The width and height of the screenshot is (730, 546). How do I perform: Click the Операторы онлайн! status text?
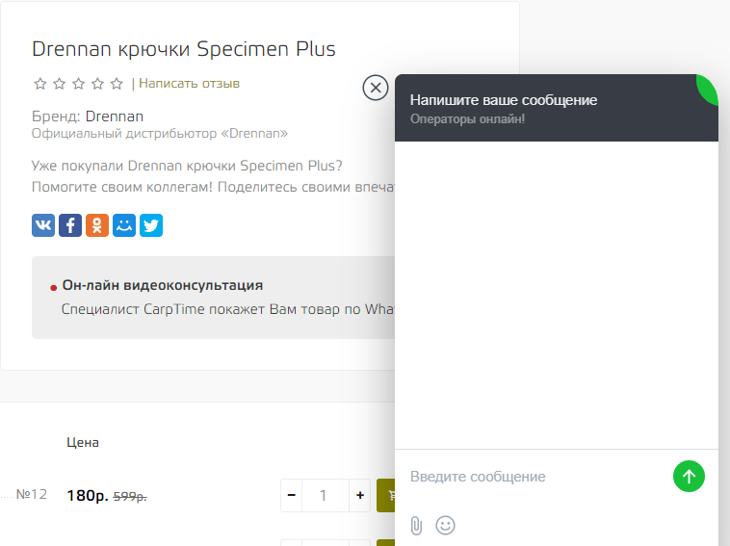pyautogui.click(x=467, y=119)
